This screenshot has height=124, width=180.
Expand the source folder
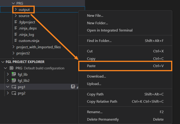(16, 16)
